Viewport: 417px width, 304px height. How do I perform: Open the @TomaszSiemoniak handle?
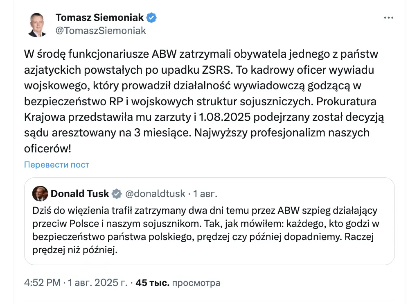[101, 31]
